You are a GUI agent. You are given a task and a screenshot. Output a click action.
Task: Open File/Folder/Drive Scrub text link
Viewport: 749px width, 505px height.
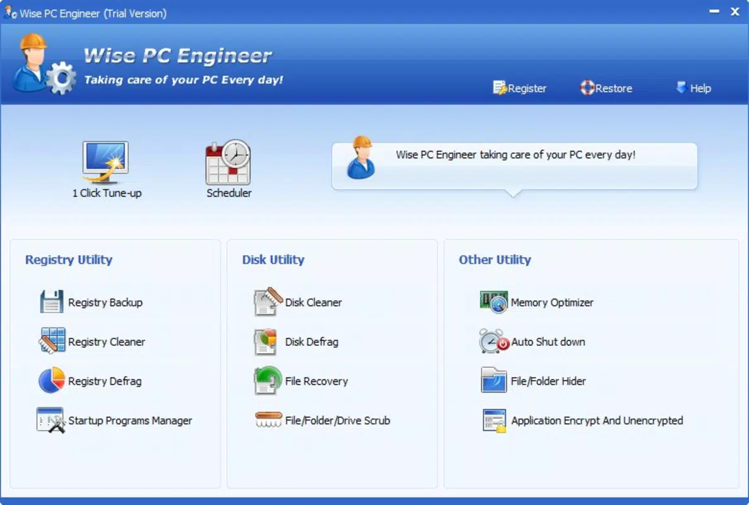click(337, 420)
